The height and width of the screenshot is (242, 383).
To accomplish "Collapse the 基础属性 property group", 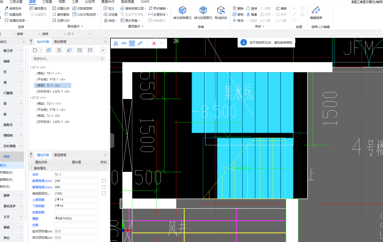I will click(x=31, y=168).
